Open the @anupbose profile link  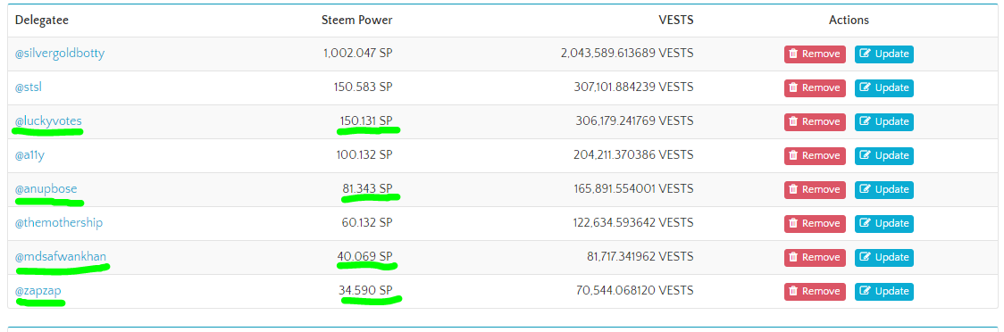pyautogui.click(x=46, y=188)
